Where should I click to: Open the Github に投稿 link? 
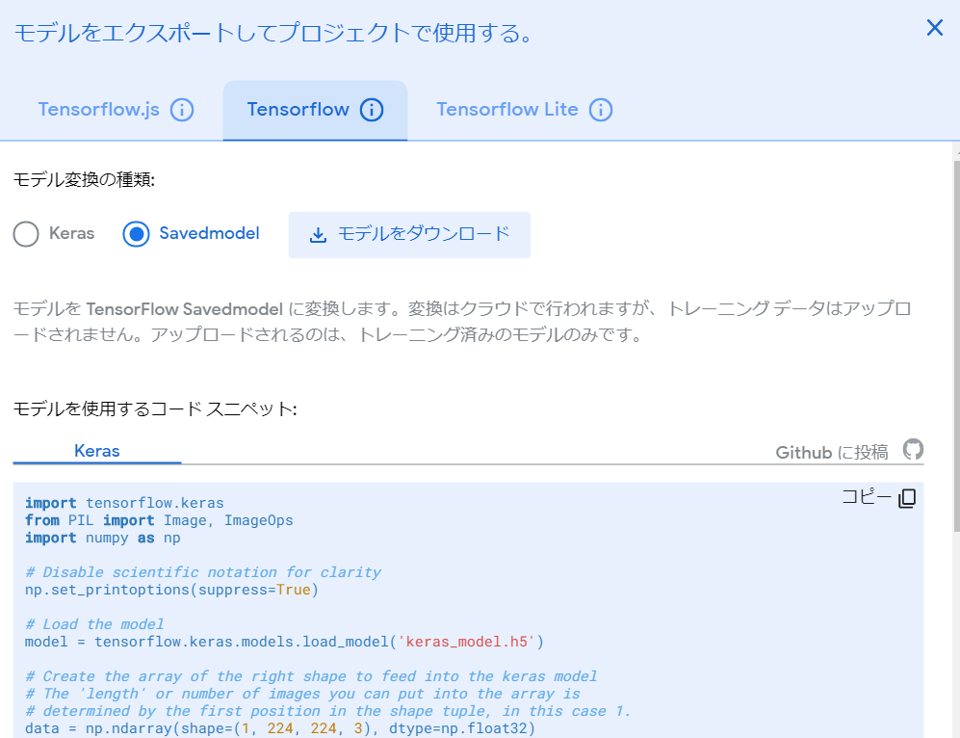point(830,450)
